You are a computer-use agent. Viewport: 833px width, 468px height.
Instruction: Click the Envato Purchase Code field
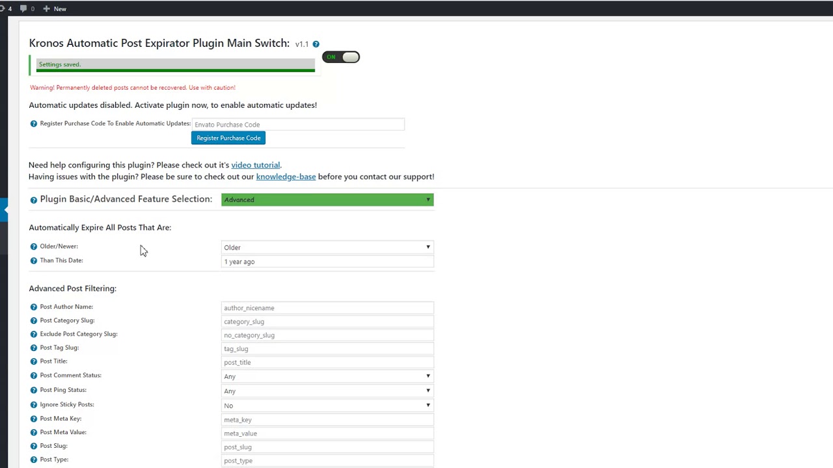tap(298, 124)
